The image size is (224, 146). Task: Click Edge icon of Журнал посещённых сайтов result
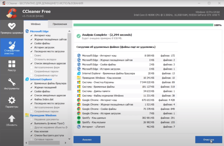[x=79, y=60]
